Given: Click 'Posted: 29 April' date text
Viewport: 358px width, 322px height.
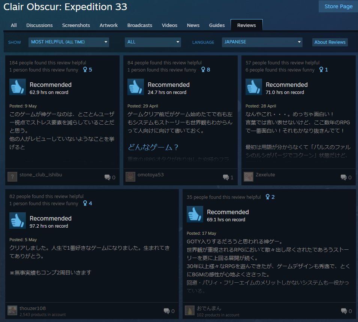Looking at the screenshot, I should [x=143, y=106].
